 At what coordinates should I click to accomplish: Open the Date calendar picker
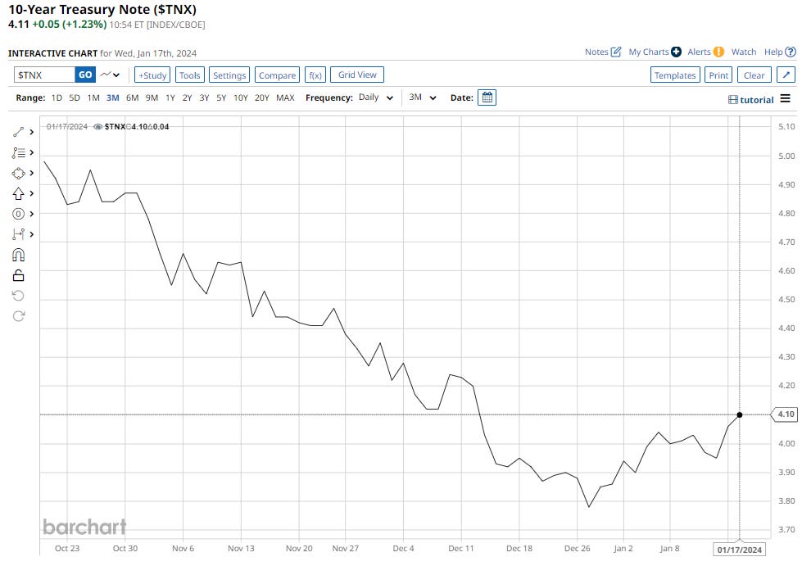487,97
